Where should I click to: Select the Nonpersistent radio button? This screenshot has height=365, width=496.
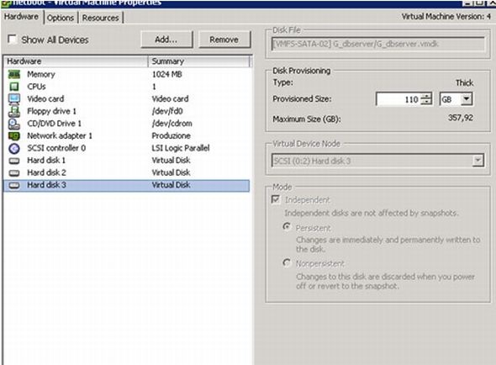[x=287, y=262]
